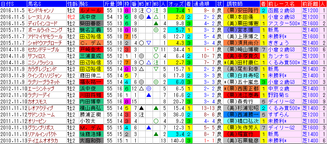The image size is (327, 144).
Task: Click jockey cell 大庭和弥
Action: [91, 141]
